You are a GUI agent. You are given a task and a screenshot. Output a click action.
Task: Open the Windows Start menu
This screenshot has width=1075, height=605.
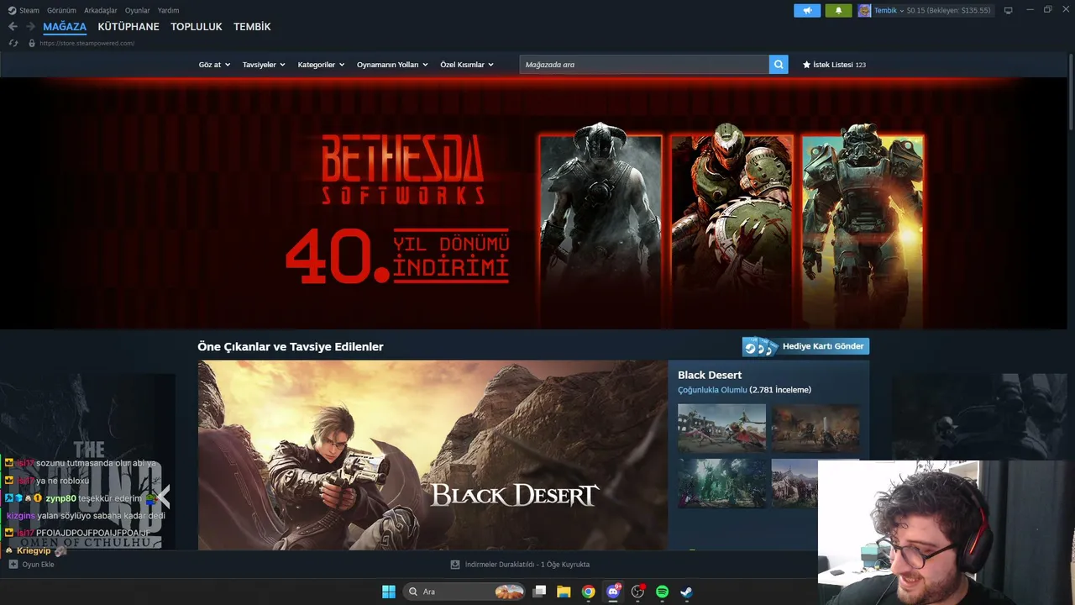(389, 592)
